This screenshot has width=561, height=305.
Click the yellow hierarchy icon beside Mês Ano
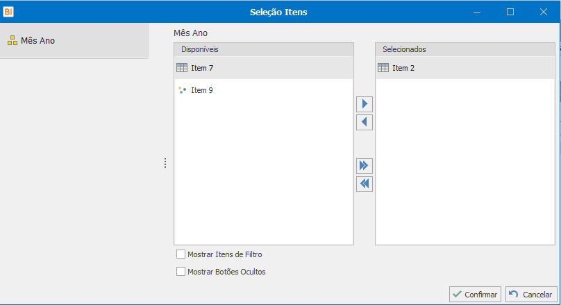[x=12, y=41]
